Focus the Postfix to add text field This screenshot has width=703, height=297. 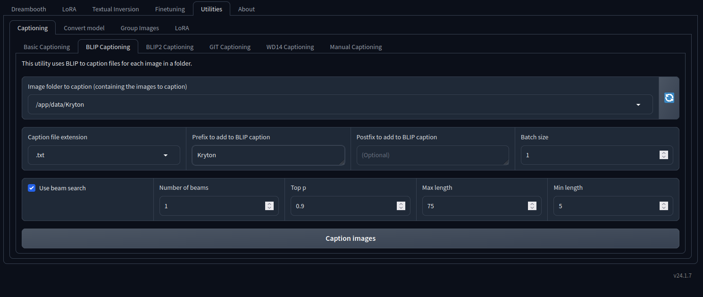(432, 155)
